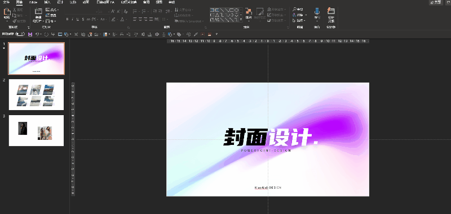Click the Share (共享) button

tap(436, 2)
